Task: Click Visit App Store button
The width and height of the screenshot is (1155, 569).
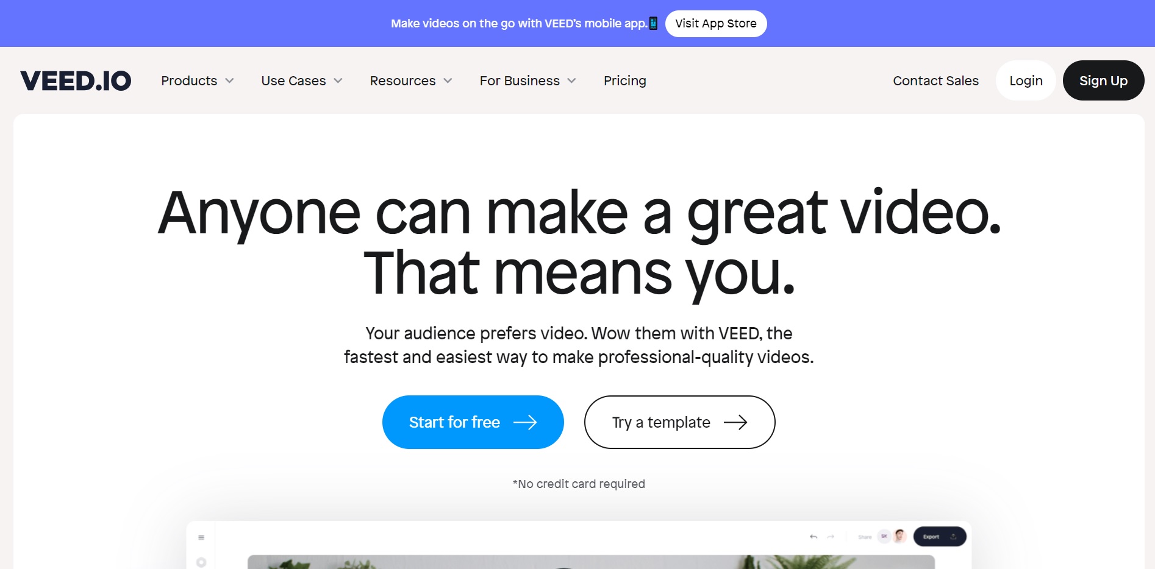Action: (x=716, y=24)
